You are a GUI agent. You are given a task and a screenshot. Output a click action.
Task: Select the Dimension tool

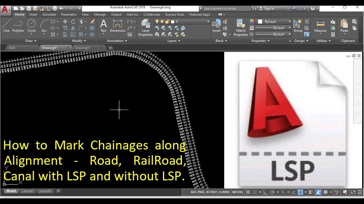click(117, 26)
